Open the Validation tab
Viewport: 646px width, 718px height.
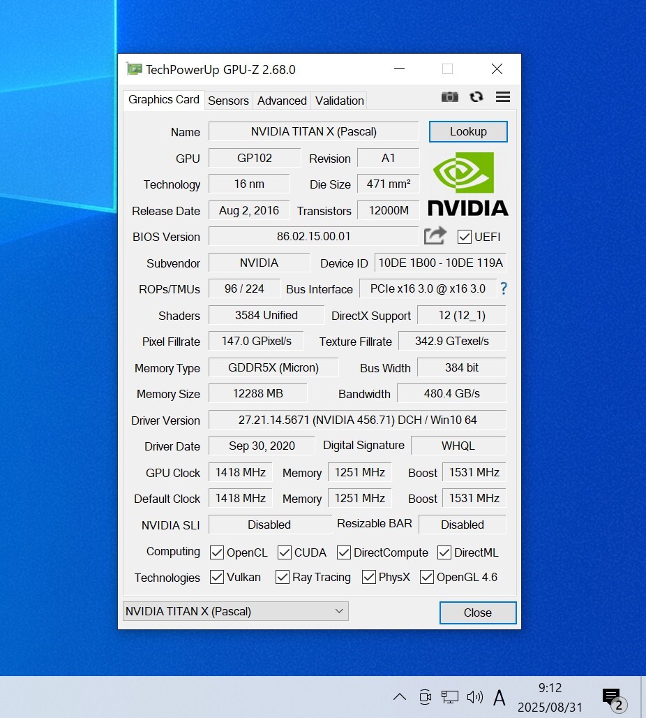coord(339,101)
